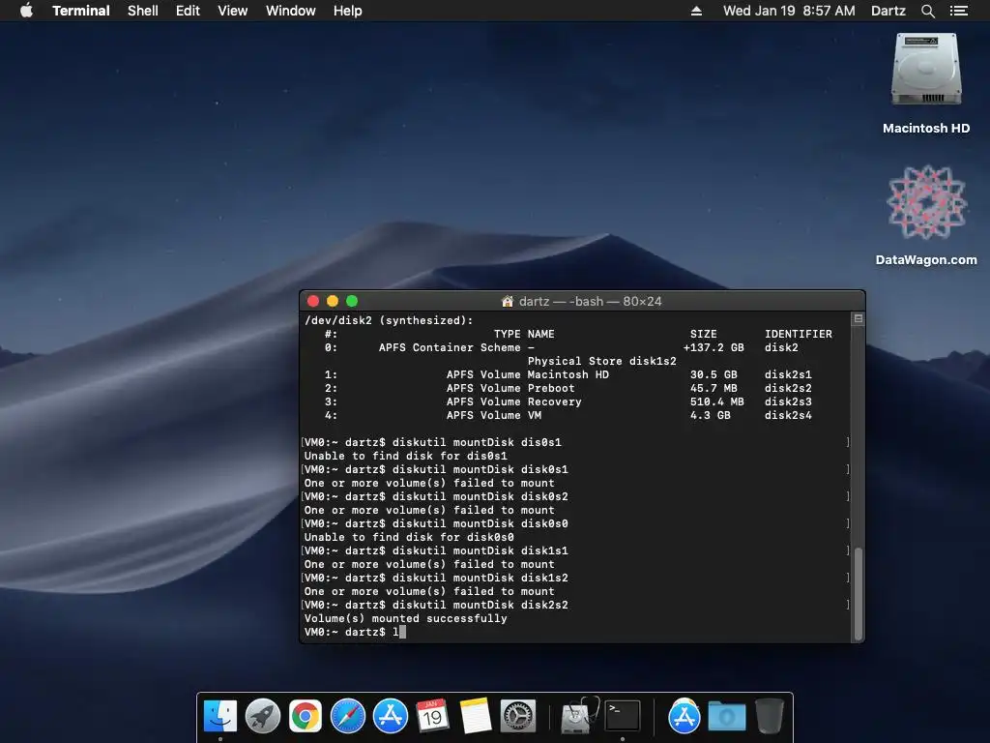
Task: Open App Store icon next to Safari
Action: [x=391, y=716]
